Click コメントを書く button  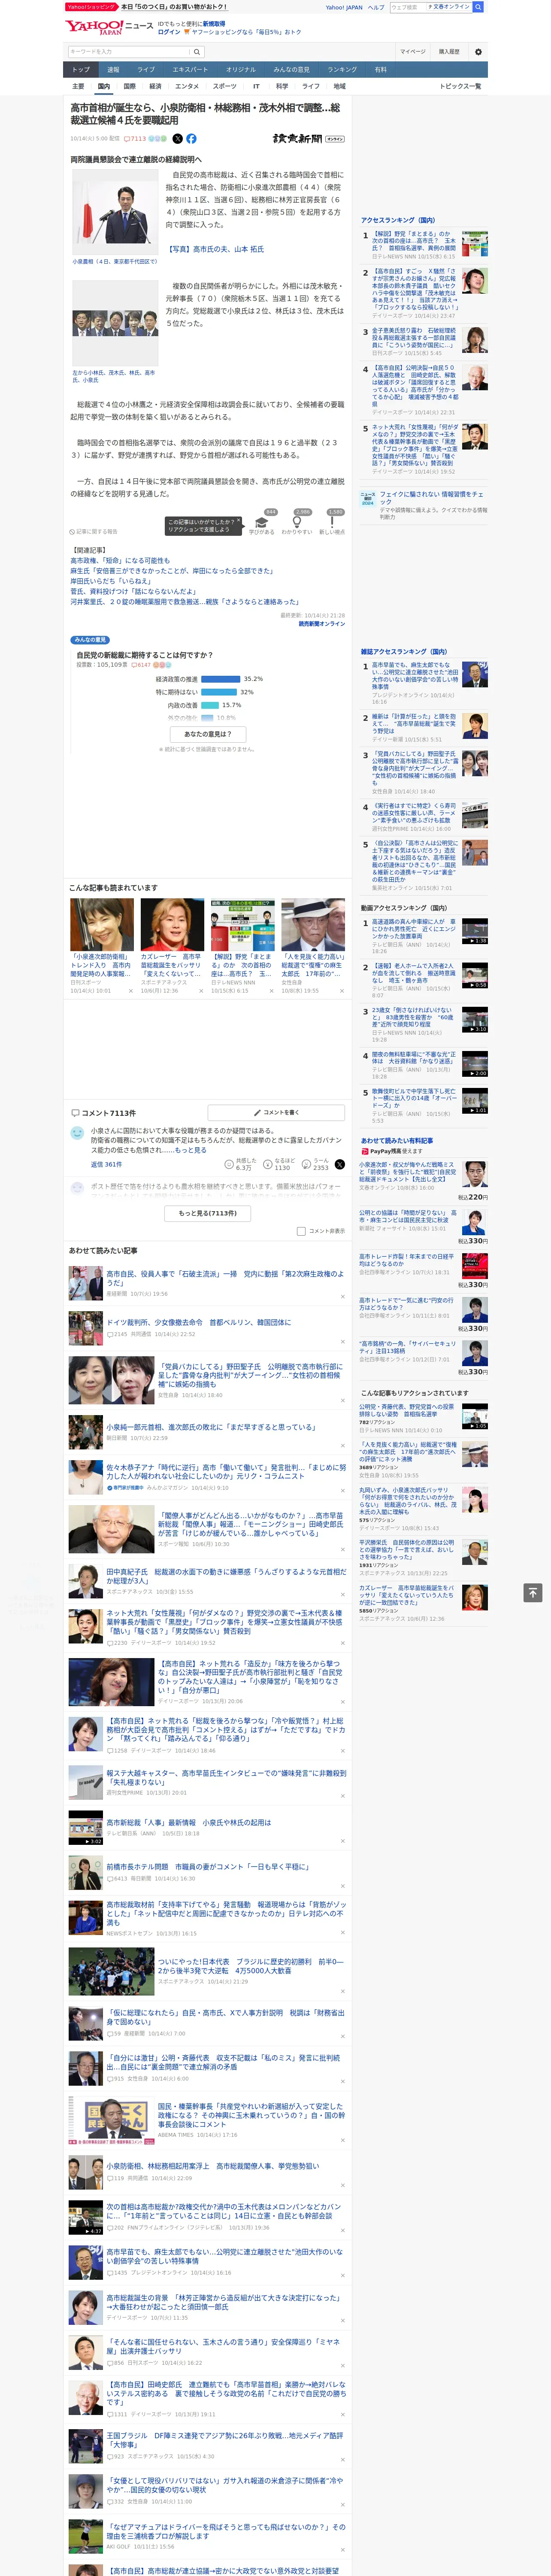(x=276, y=1112)
